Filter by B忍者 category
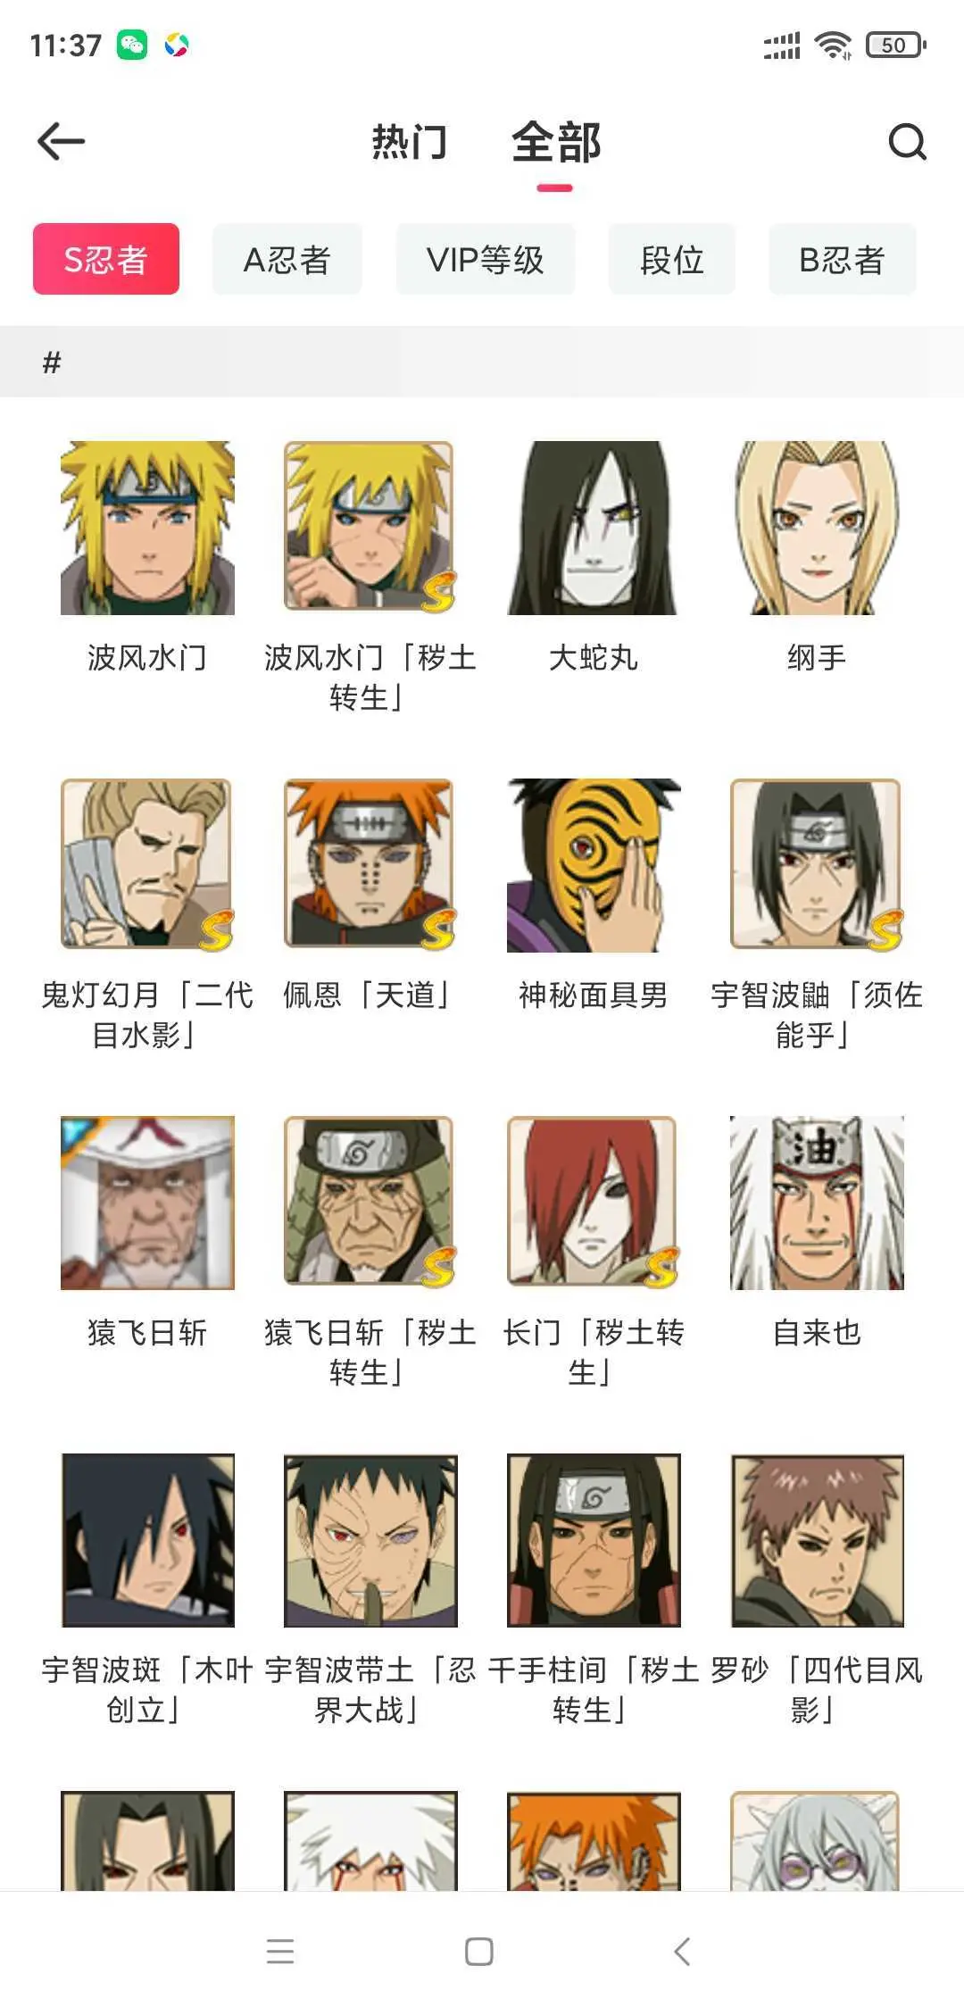This screenshot has height=2007, width=964. pyautogui.click(x=843, y=259)
